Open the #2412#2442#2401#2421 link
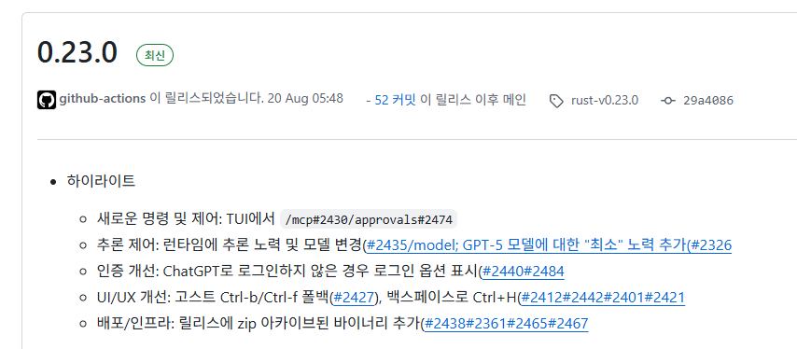 click(x=603, y=297)
